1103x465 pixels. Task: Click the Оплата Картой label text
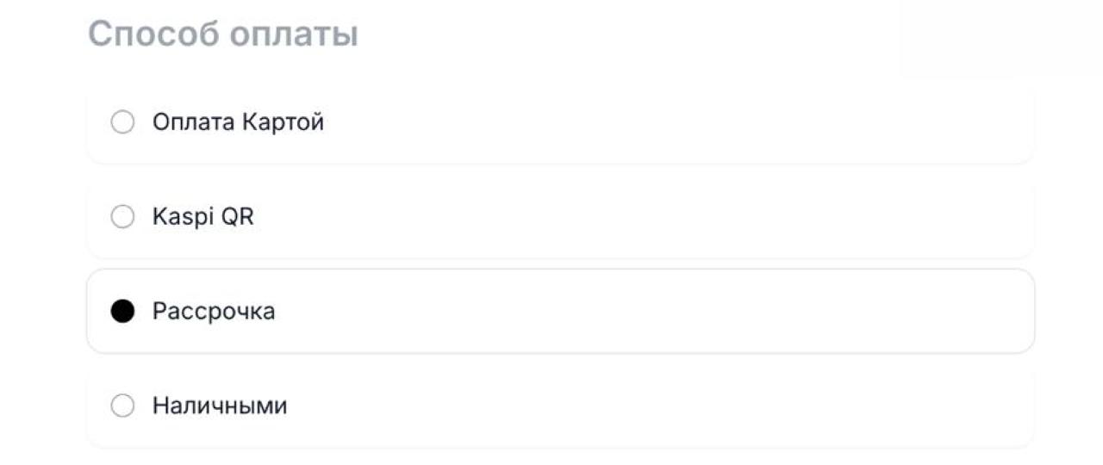coord(238,122)
